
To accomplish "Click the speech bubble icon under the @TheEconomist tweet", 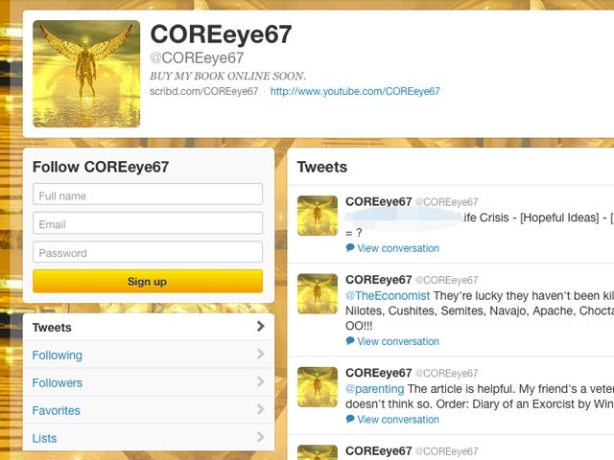I will click(350, 341).
